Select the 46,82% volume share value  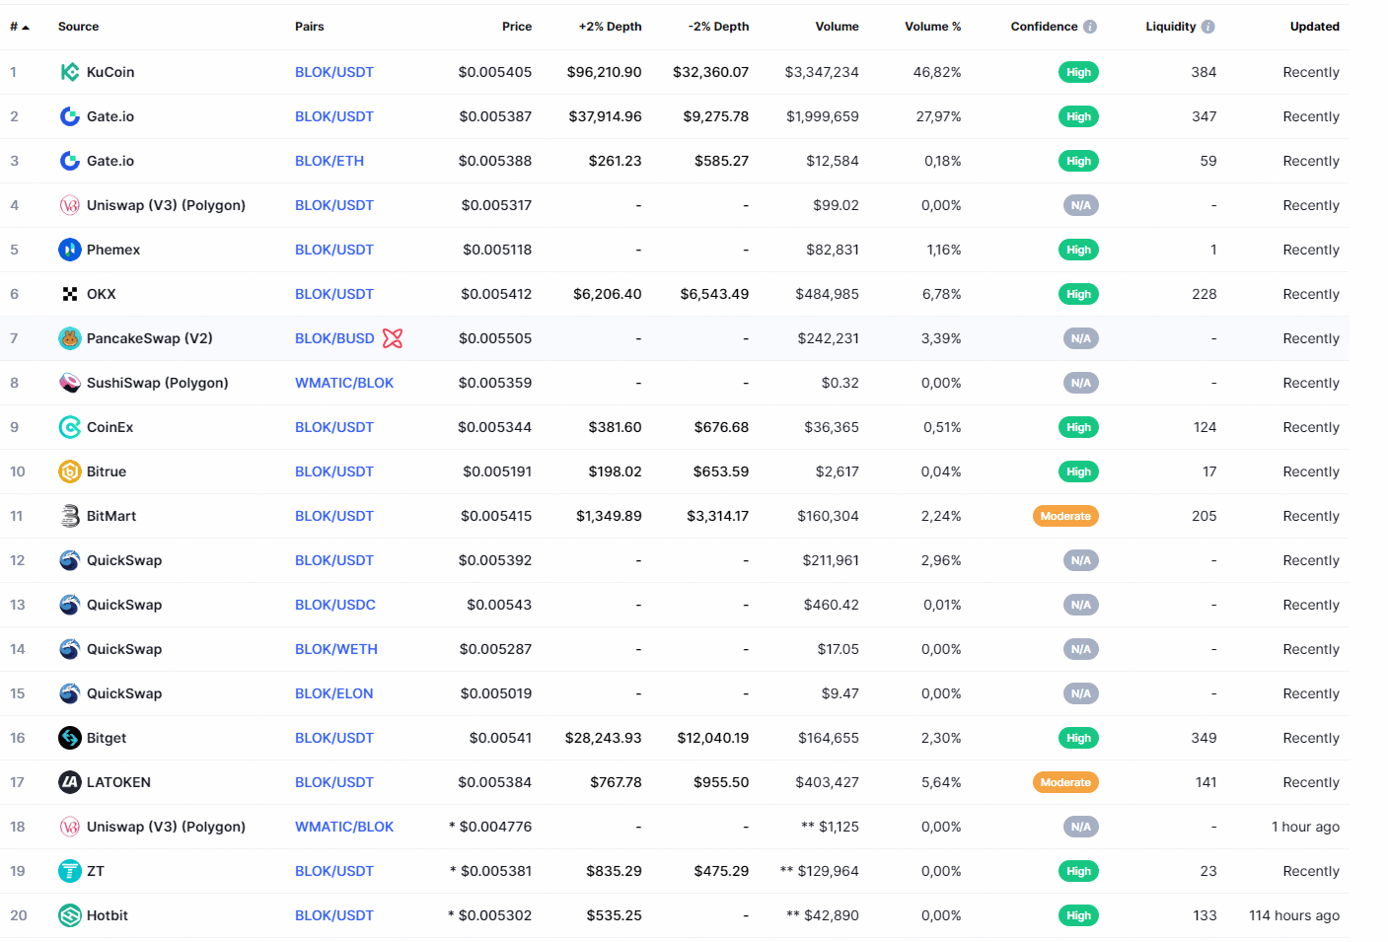coord(936,72)
